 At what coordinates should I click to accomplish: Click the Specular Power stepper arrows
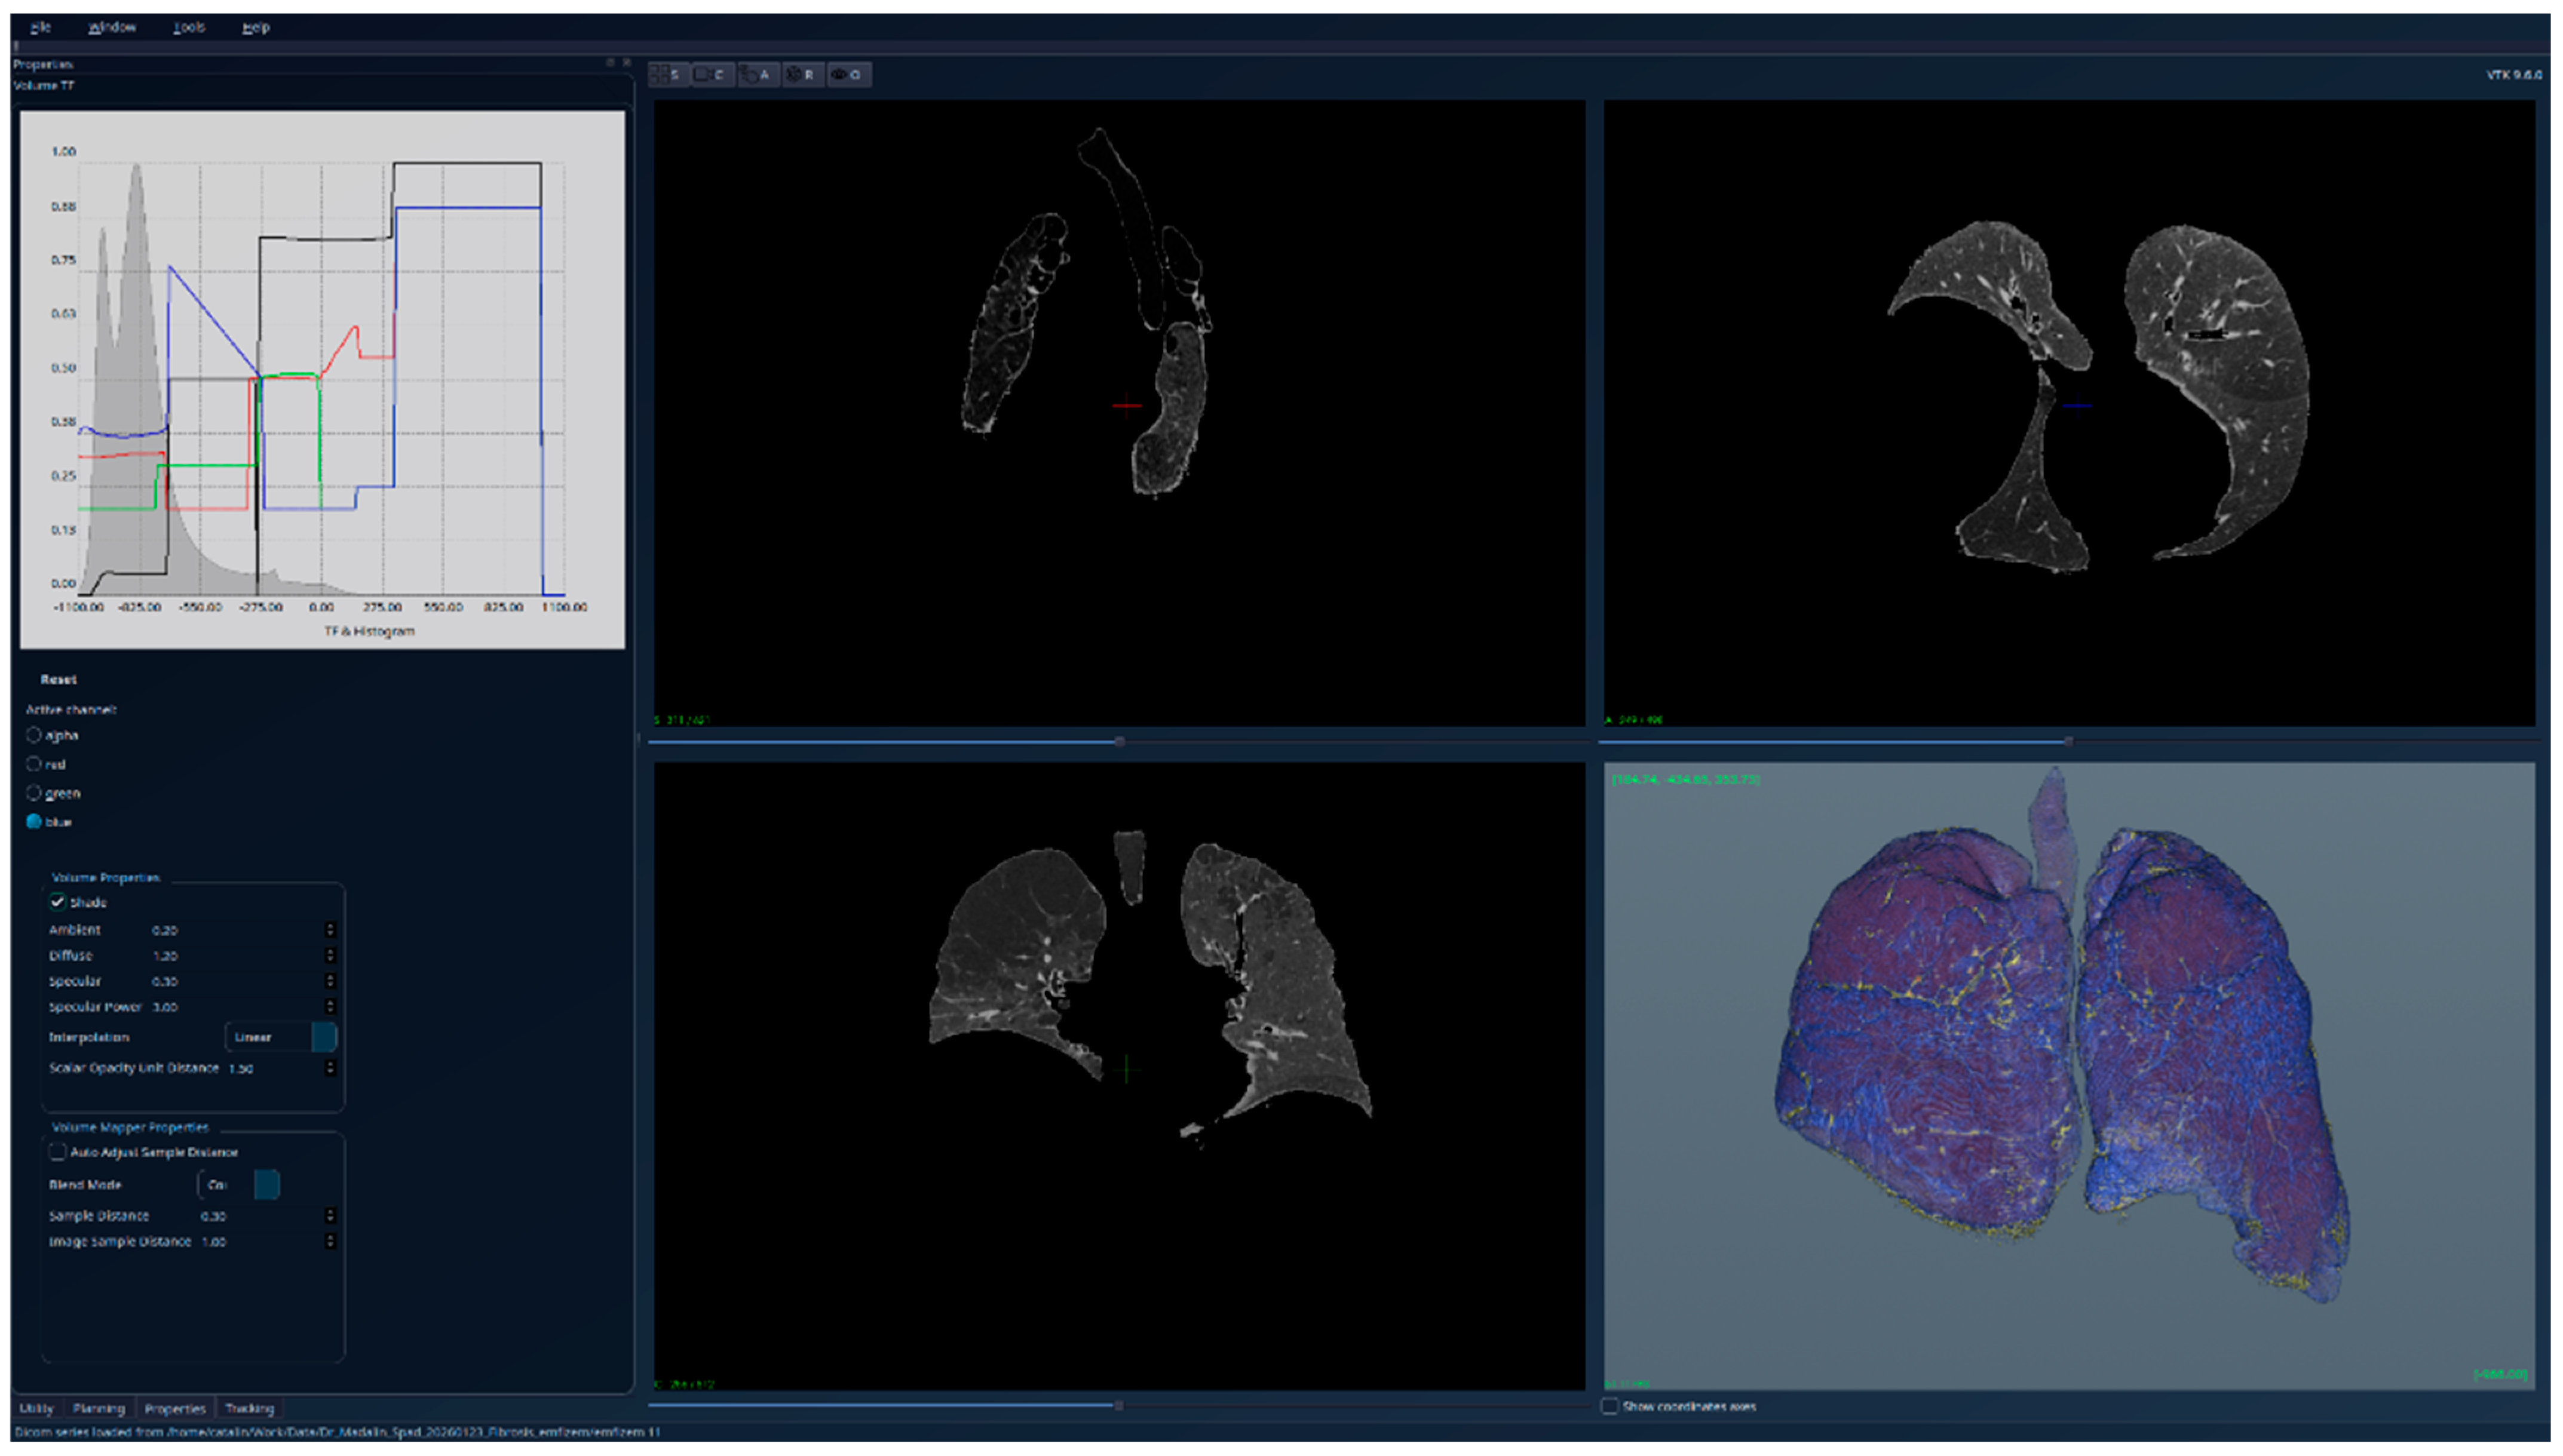point(330,1007)
